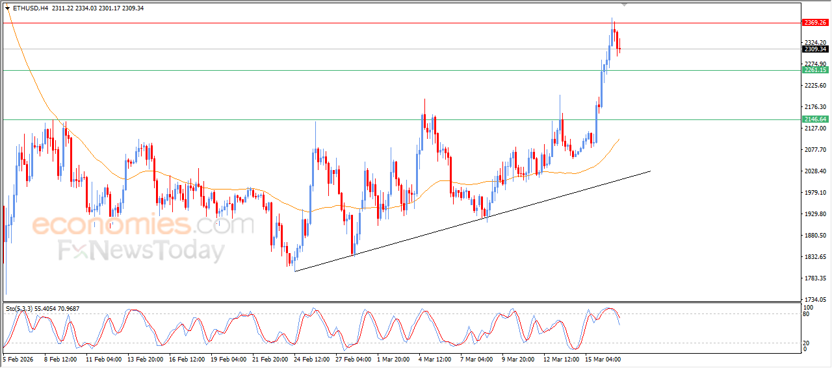Click the 1880.50 price axis value
Screen dimensions: 832x368
coord(814,235)
